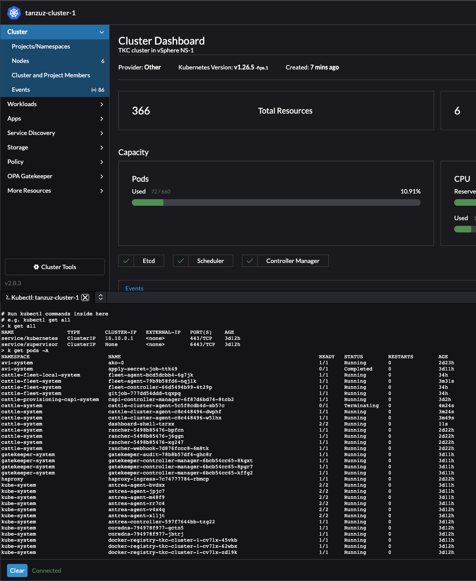This screenshot has width=476, height=581.
Task: Click 'Created: 7 mins ago' text
Action: (x=312, y=67)
